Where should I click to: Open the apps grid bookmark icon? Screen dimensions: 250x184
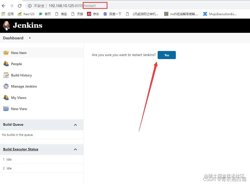(3, 14)
